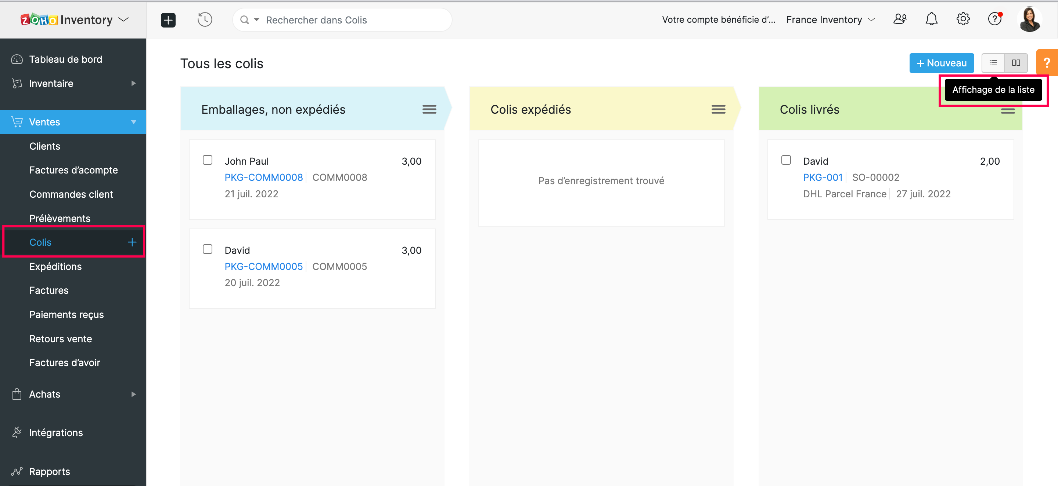The height and width of the screenshot is (486, 1058).
Task: Click the Ventes cart icon
Action: pos(17,122)
